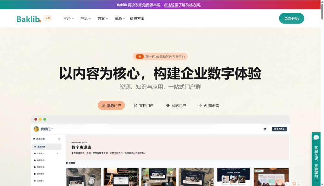The height and width of the screenshot is (186, 324).
Task: Click the 数字资源库 heading
Action: [81, 147]
